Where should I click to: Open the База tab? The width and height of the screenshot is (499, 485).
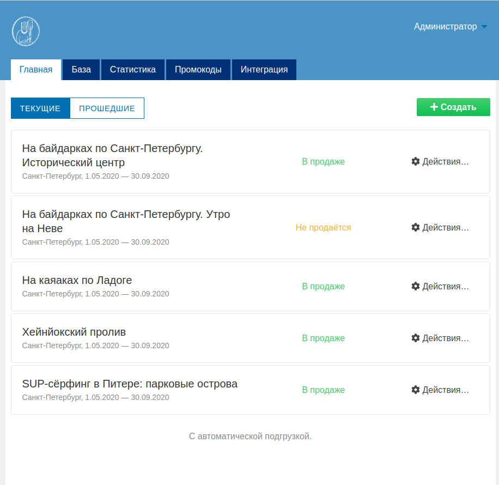tap(81, 70)
